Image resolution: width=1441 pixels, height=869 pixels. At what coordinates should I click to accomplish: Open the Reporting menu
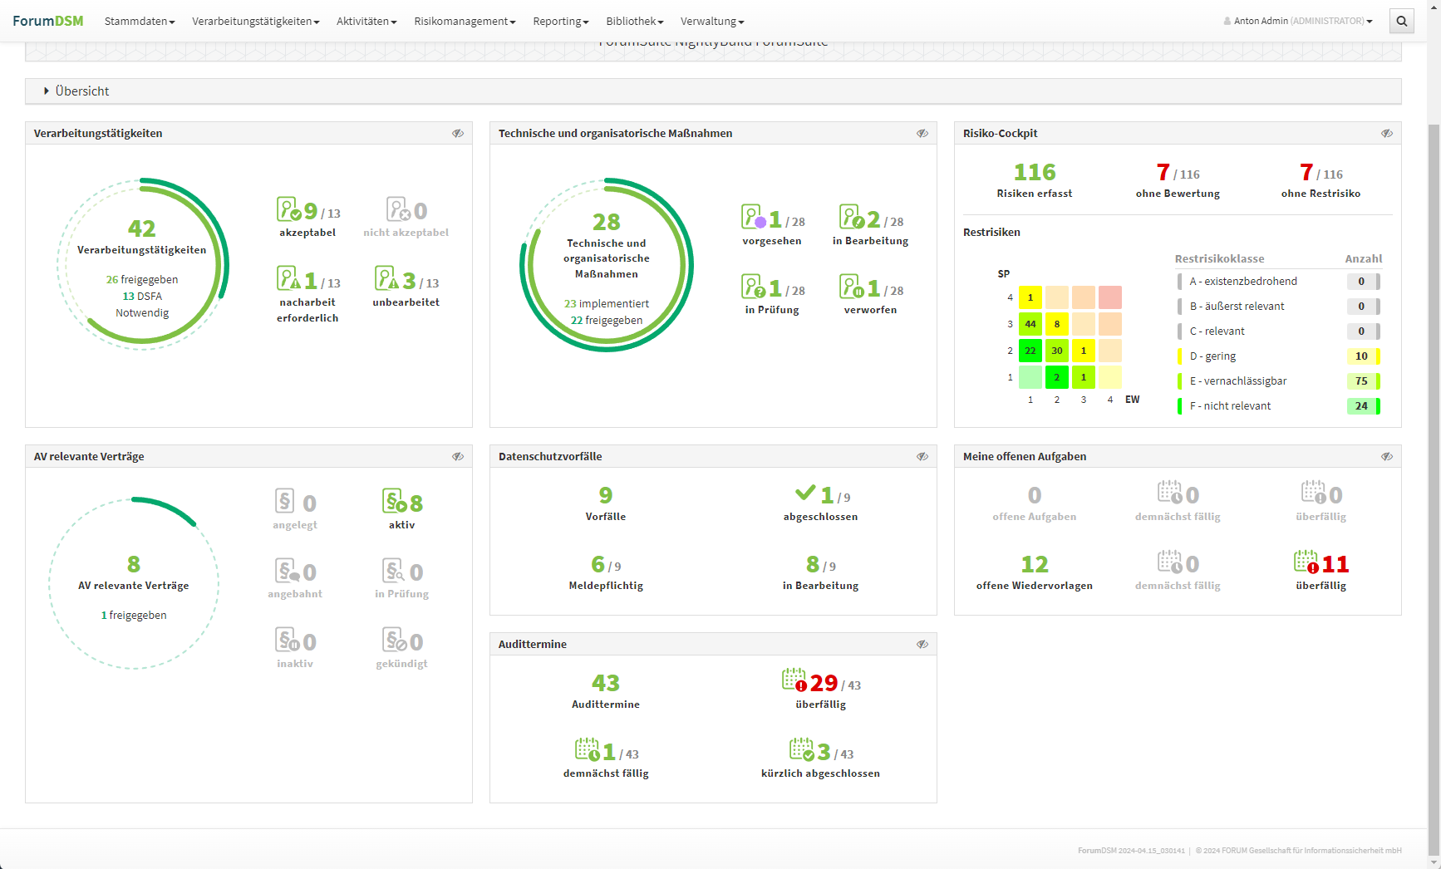(560, 22)
